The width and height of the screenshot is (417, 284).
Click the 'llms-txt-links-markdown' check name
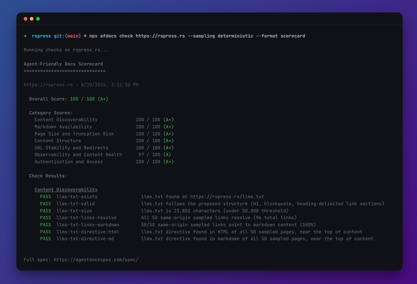tap(88, 225)
